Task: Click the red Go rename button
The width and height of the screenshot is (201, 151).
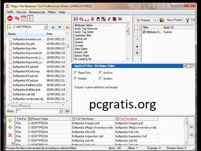Action: (x=10, y=18)
